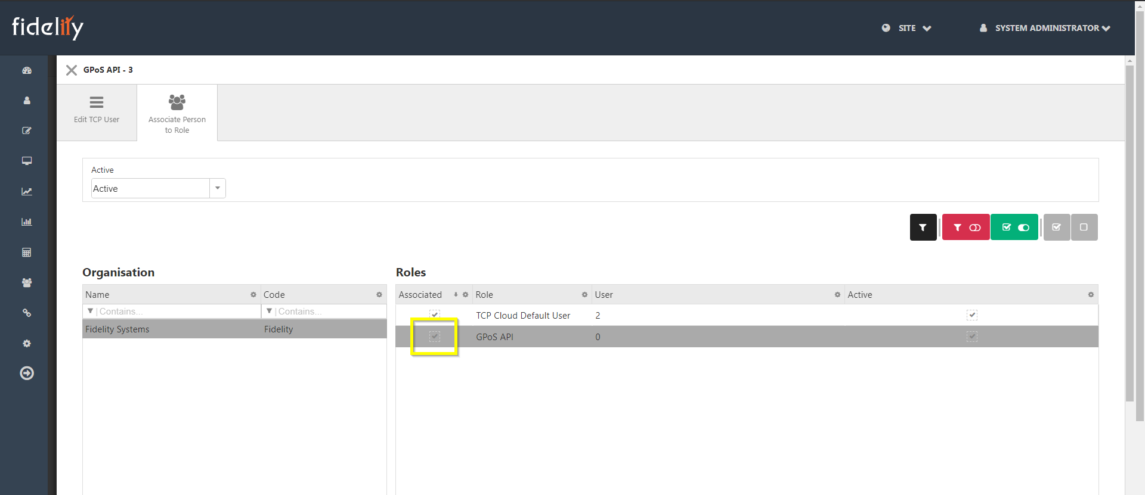Image resolution: width=1145 pixels, height=495 pixels.
Task: Click the red filter toggle button
Action: [x=966, y=227]
